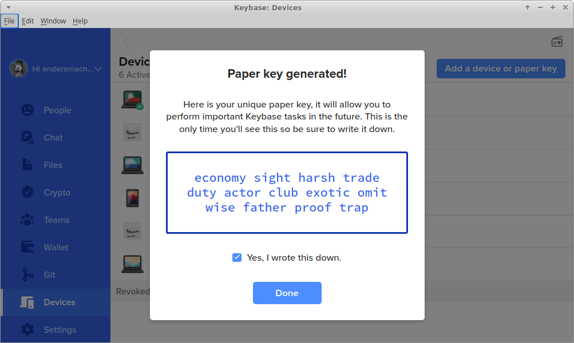Click the back arrow above Devices header
The image size is (574, 343).
[x=126, y=42]
